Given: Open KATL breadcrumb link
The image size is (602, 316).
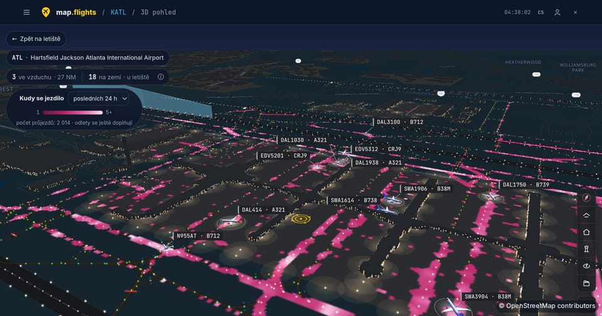Looking at the screenshot, I should tap(119, 13).
